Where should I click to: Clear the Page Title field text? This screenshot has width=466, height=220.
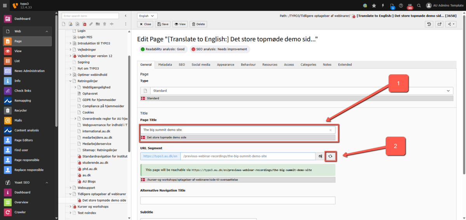[x=330, y=130]
